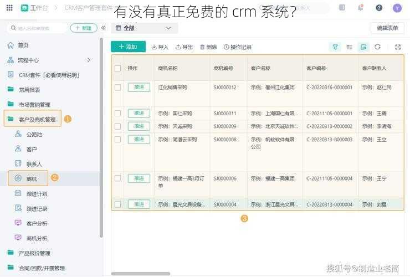Viewport: 410px width, 277px height.
Task: Click the highlighted display settings icon
Action: tap(363, 47)
